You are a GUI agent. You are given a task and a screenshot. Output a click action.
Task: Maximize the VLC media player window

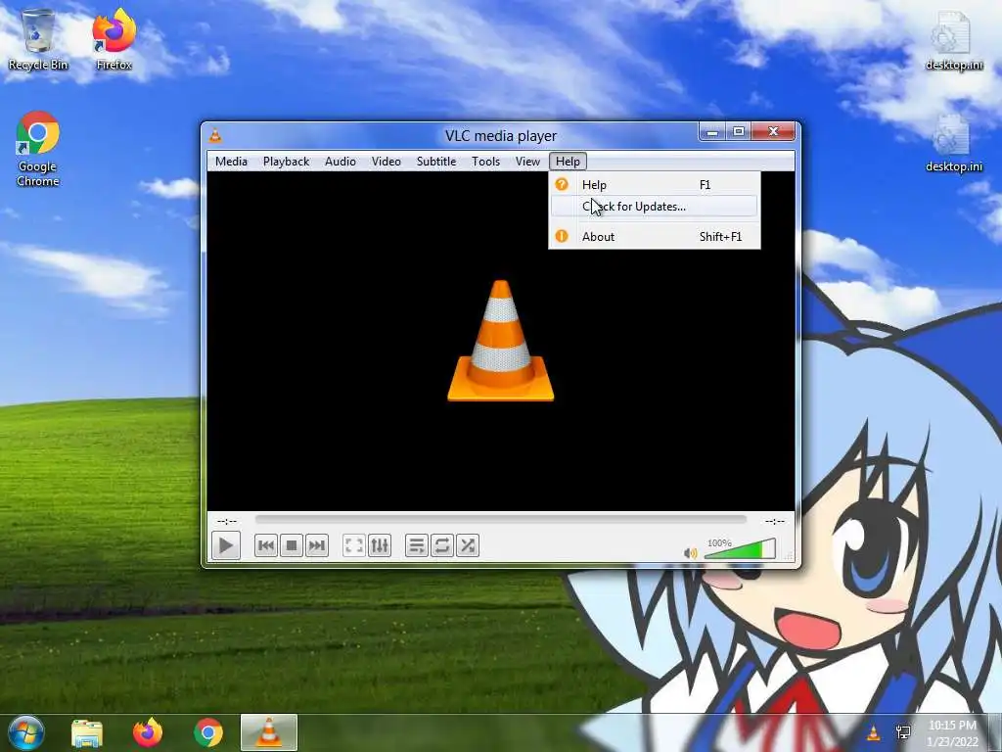739,132
